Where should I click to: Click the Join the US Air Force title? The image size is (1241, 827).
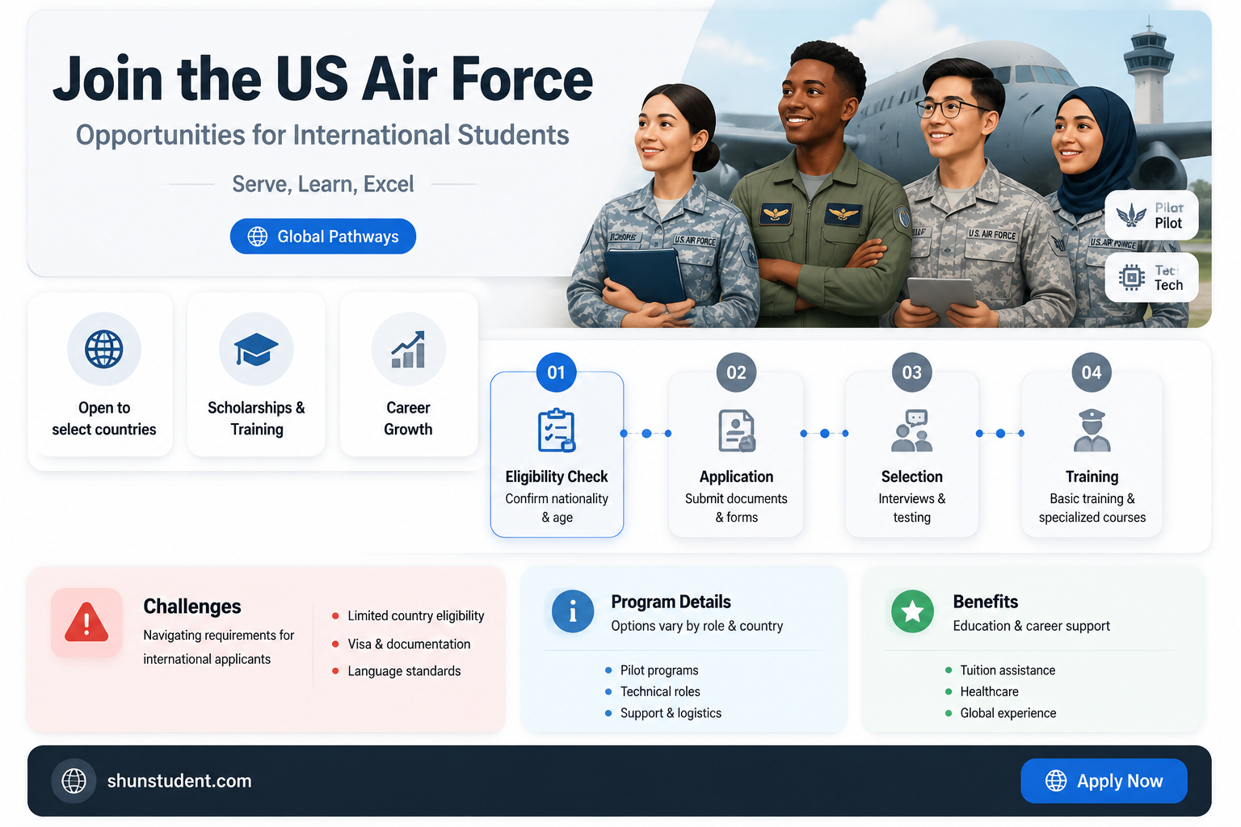click(323, 79)
